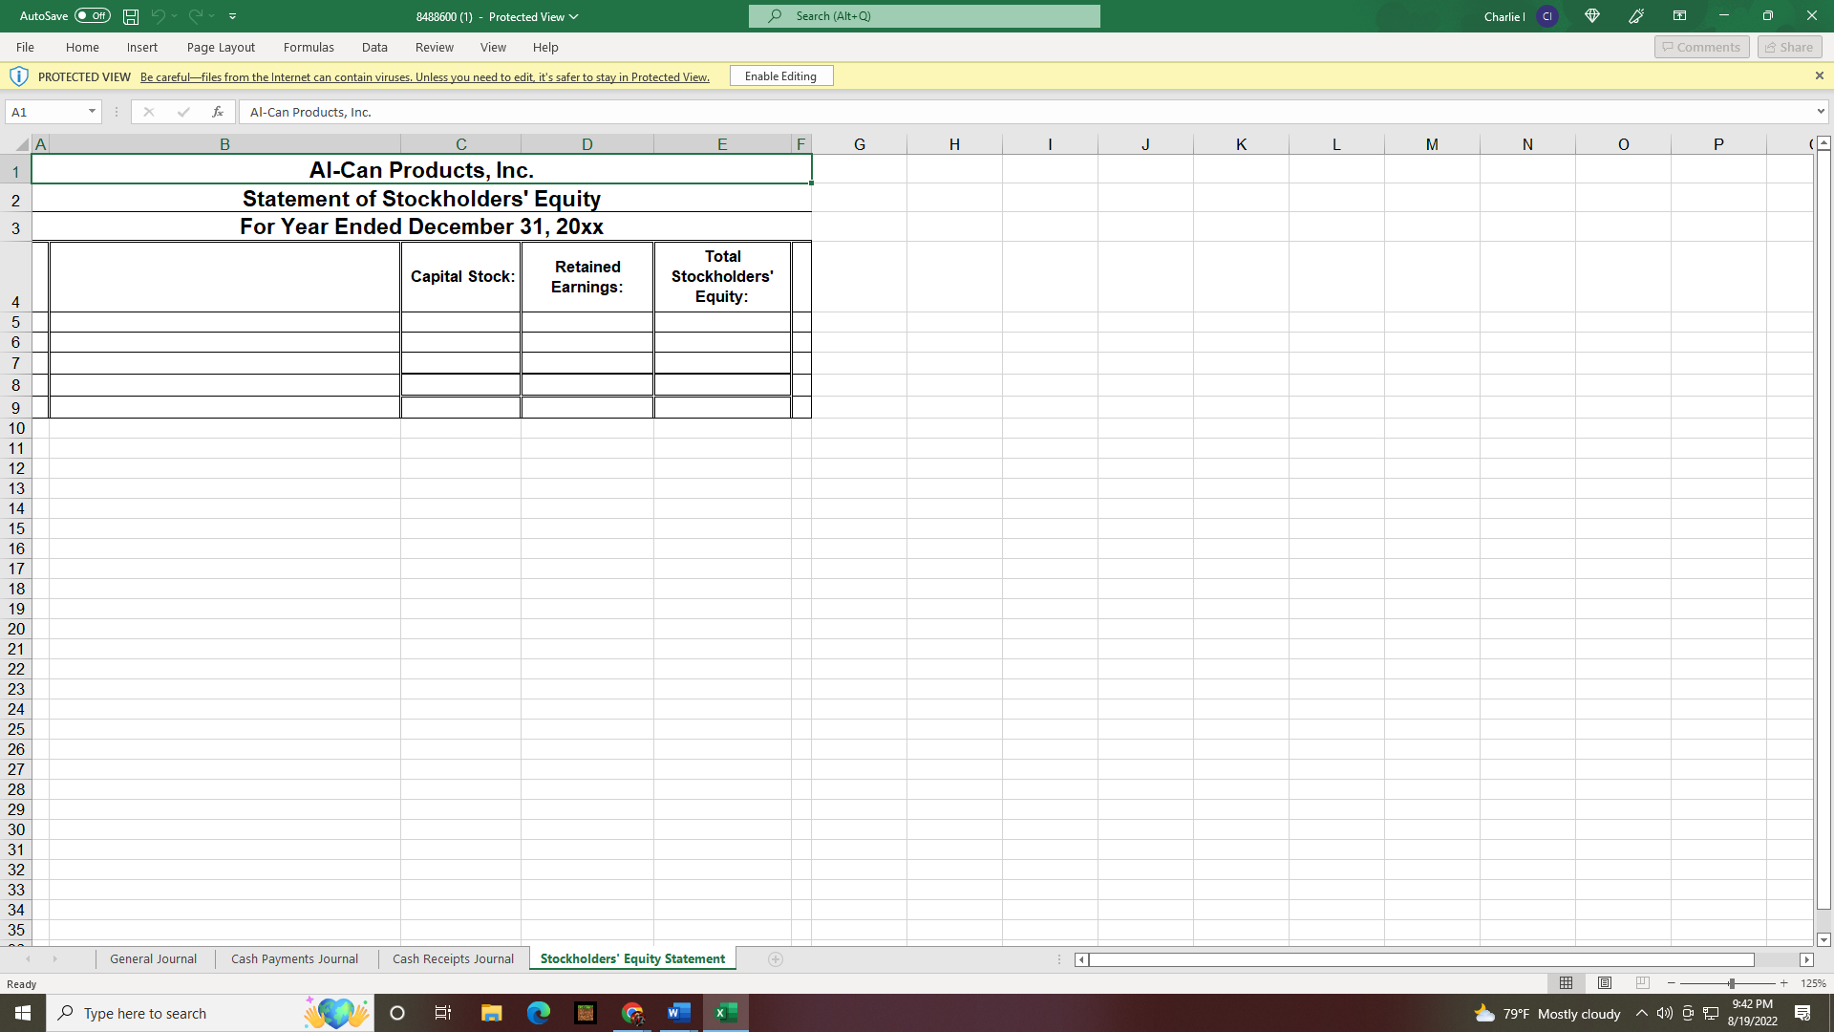Image resolution: width=1834 pixels, height=1032 pixels.
Task: Open Word from the Windows taskbar
Action: coord(679,1013)
